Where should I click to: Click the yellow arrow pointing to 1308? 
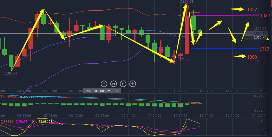tap(240, 56)
